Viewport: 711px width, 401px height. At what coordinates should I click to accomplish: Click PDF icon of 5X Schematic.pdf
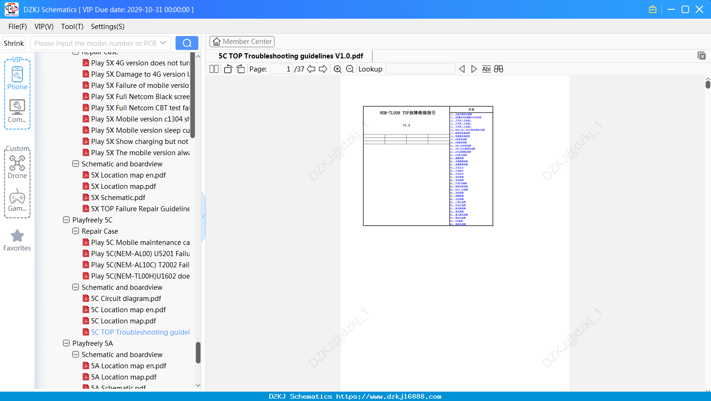coord(86,197)
